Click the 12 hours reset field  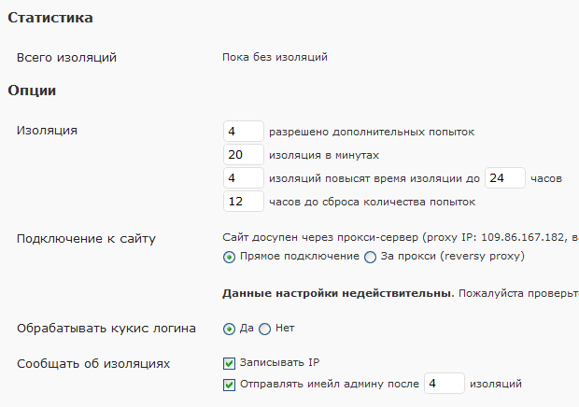[x=244, y=201]
